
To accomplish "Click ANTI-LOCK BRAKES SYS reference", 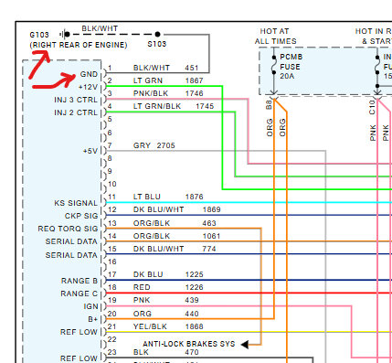I will 189,344.
